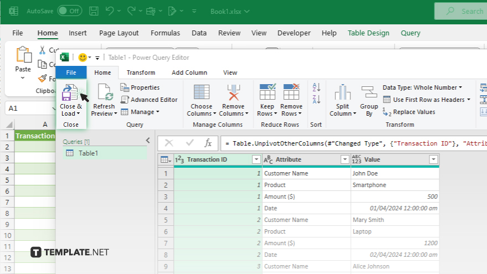Open Transaction ID column filter dropdown
The image size is (487, 274).
coord(256,159)
